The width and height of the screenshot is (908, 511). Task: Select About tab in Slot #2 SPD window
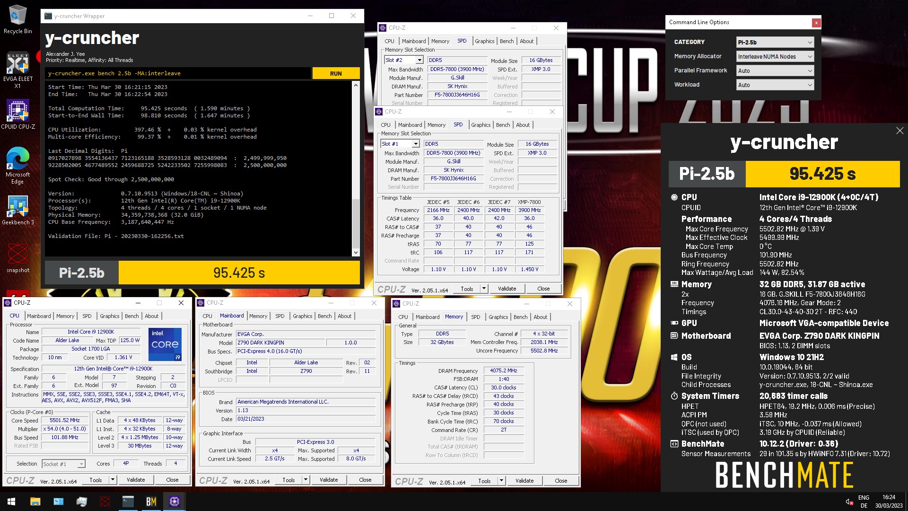click(526, 41)
